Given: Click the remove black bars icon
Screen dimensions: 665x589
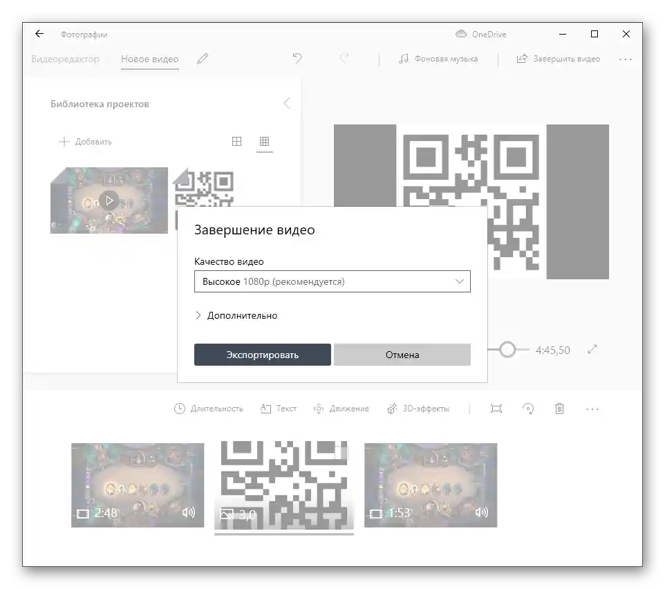Looking at the screenshot, I should pyautogui.click(x=496, y=409).
